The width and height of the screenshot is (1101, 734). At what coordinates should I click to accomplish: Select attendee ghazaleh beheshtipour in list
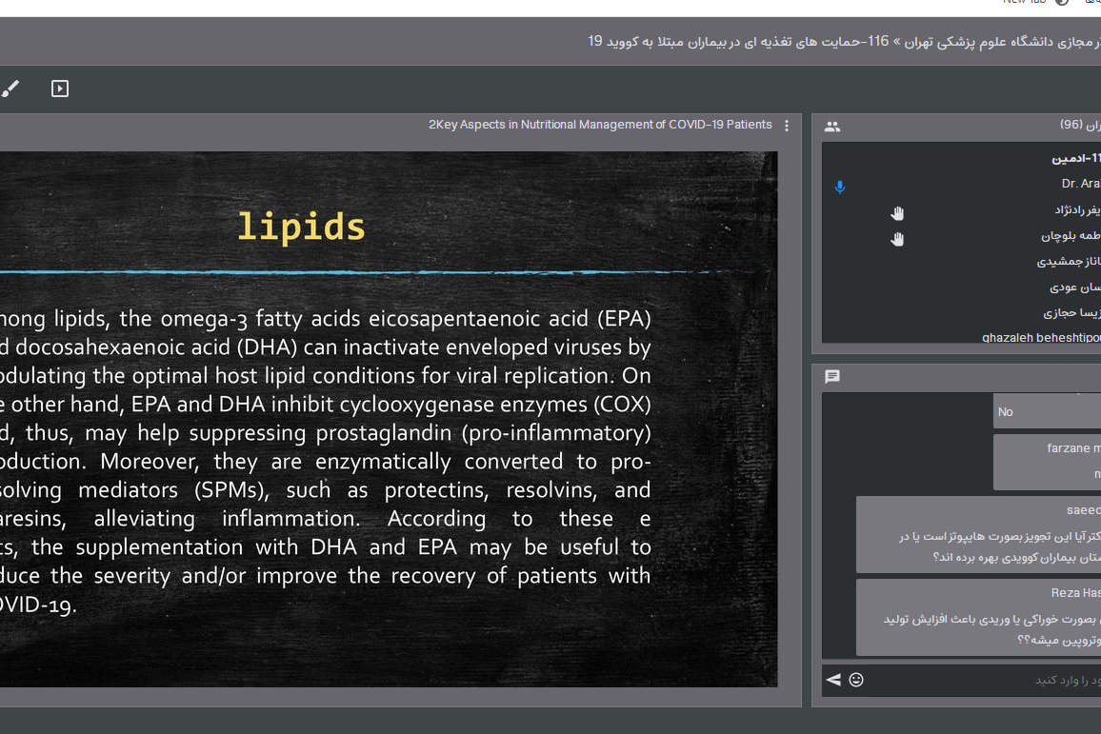click(x=1041, y=338)
